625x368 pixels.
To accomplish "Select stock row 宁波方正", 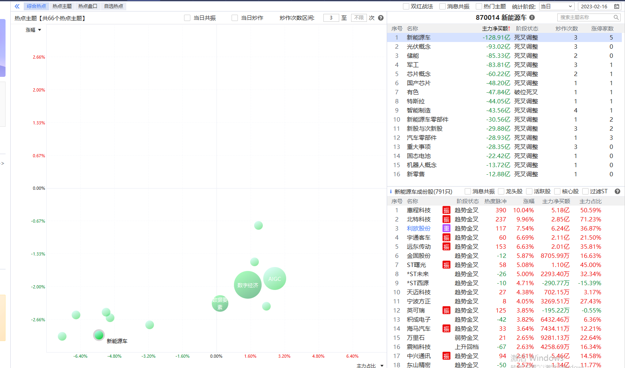I will pos(504,301).
